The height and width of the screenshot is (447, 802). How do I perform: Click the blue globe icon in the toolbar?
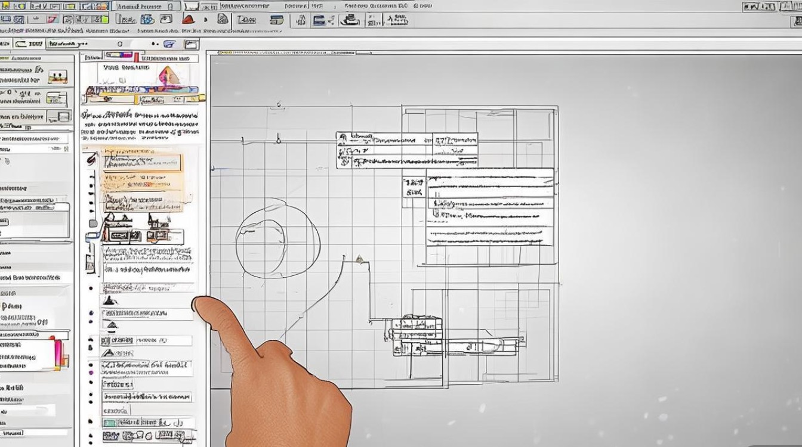(147, 20)
